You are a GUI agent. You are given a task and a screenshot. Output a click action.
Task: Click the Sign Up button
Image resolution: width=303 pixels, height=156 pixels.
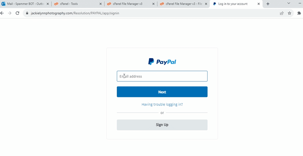tap(162, 125)
